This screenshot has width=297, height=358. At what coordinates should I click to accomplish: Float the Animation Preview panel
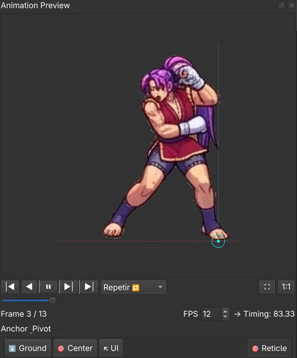(282, 5)
